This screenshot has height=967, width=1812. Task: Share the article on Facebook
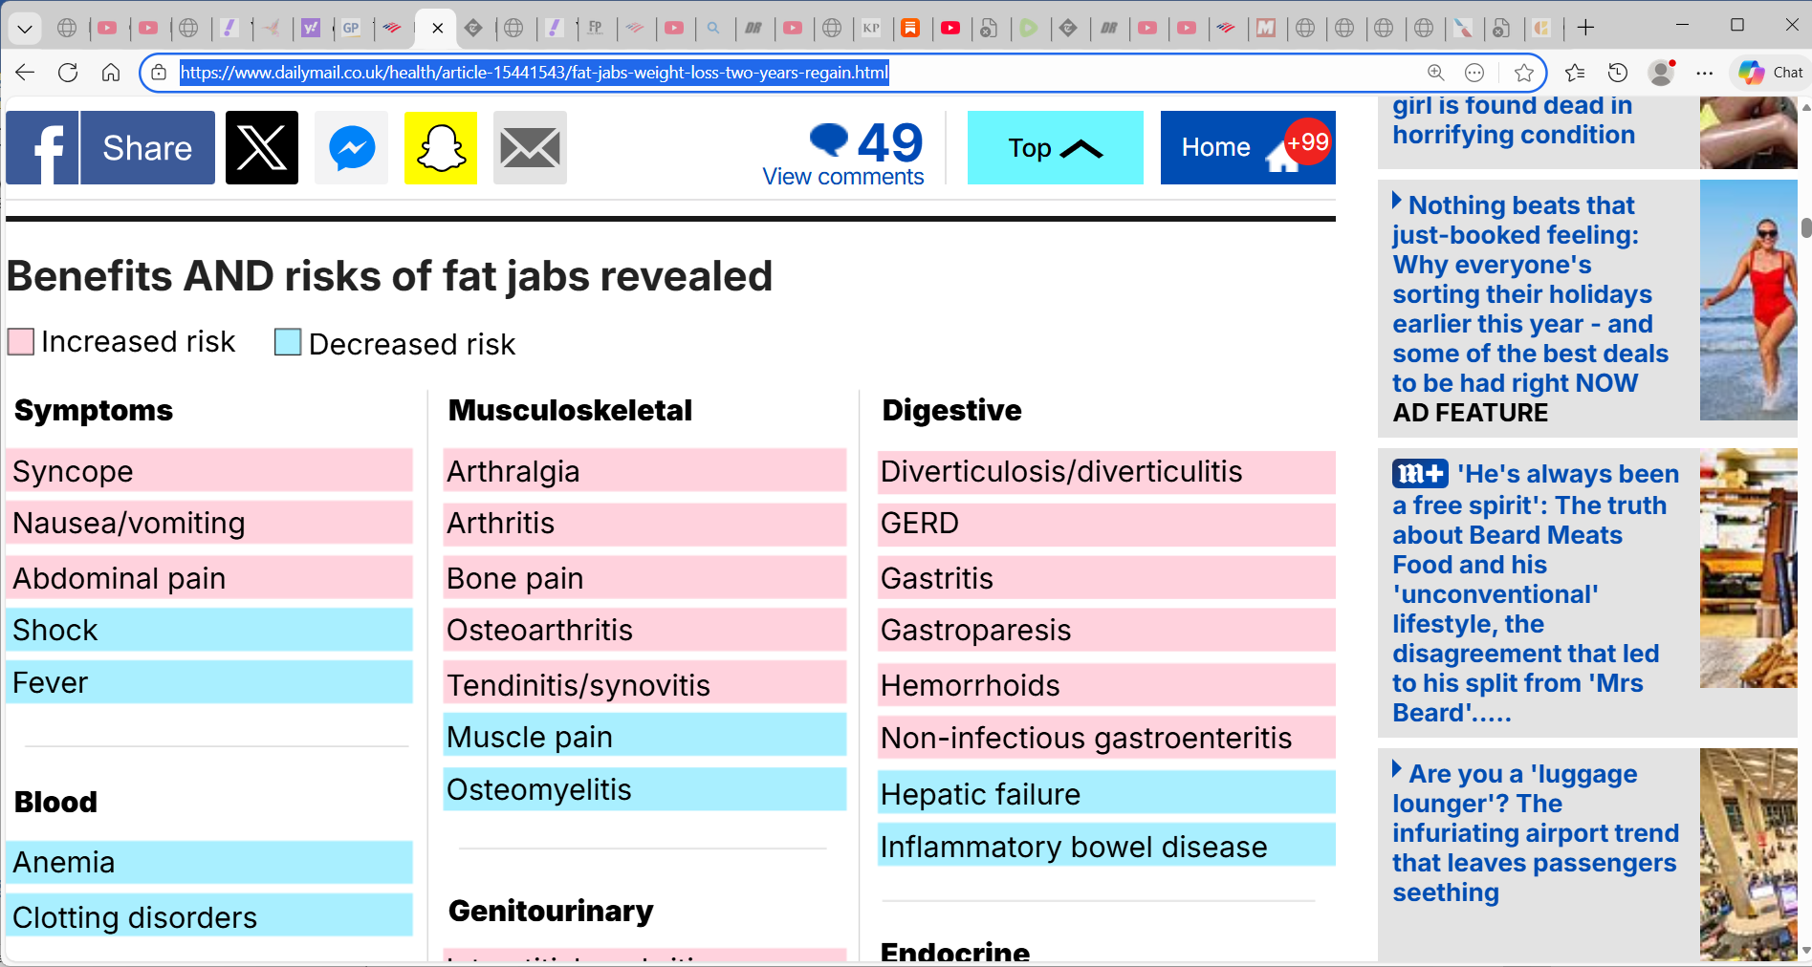click(x=109, y=147)
